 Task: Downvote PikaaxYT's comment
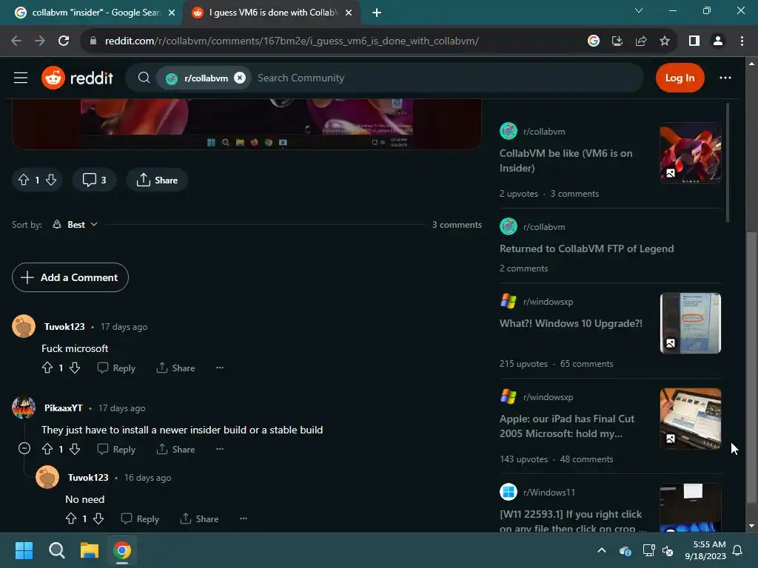(x=75, y=449)
